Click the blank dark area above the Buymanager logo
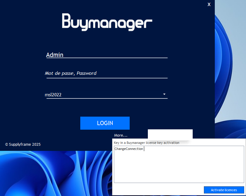Screen dimensions: 246x196 click(x=107, y=6)
